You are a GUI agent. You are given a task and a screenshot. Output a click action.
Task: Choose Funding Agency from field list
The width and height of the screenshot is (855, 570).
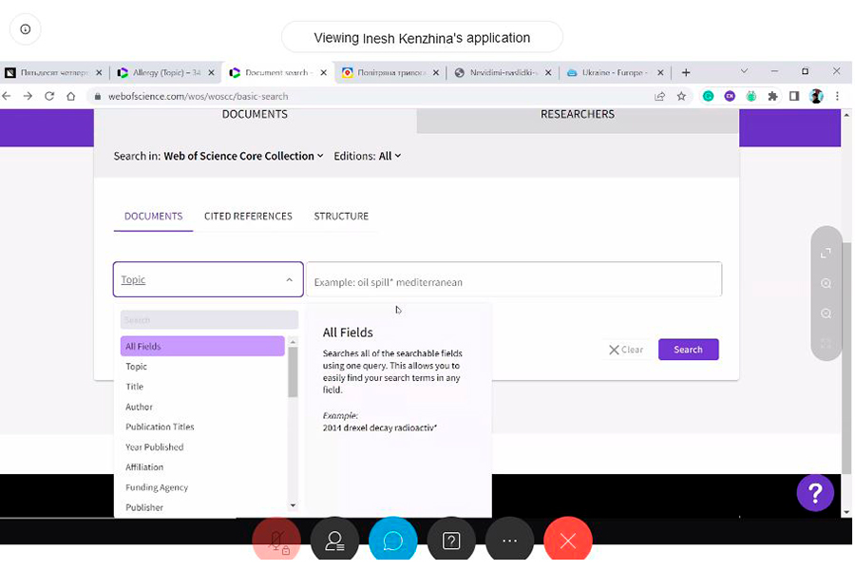point(202,487)
